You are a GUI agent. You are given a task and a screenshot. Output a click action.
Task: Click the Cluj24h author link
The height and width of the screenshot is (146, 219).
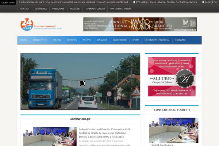[85, 141]
